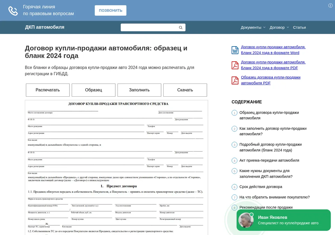
Task: Click the search magnifier icon
Action: (x=181, y=28)
